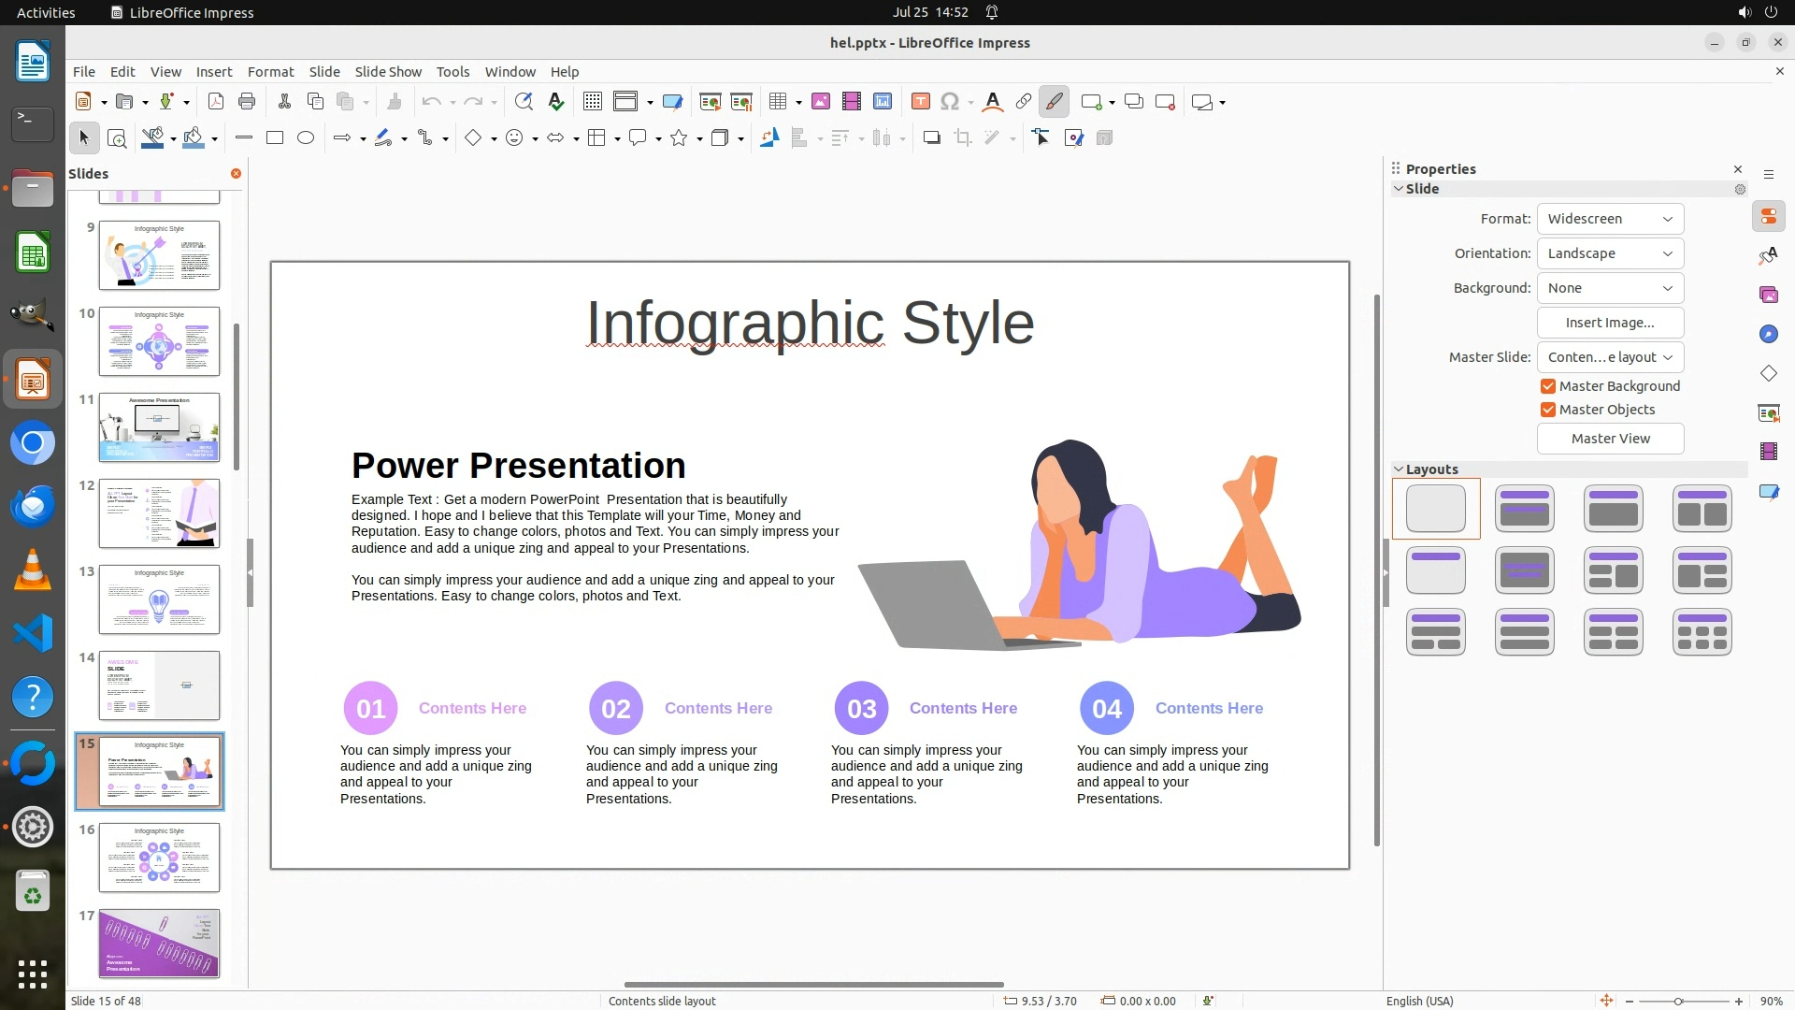Uncheck the Master Background checkbox

tap(1548, 386)
